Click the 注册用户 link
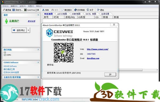This screenshot has width=160, height=102. pos(14,21)
